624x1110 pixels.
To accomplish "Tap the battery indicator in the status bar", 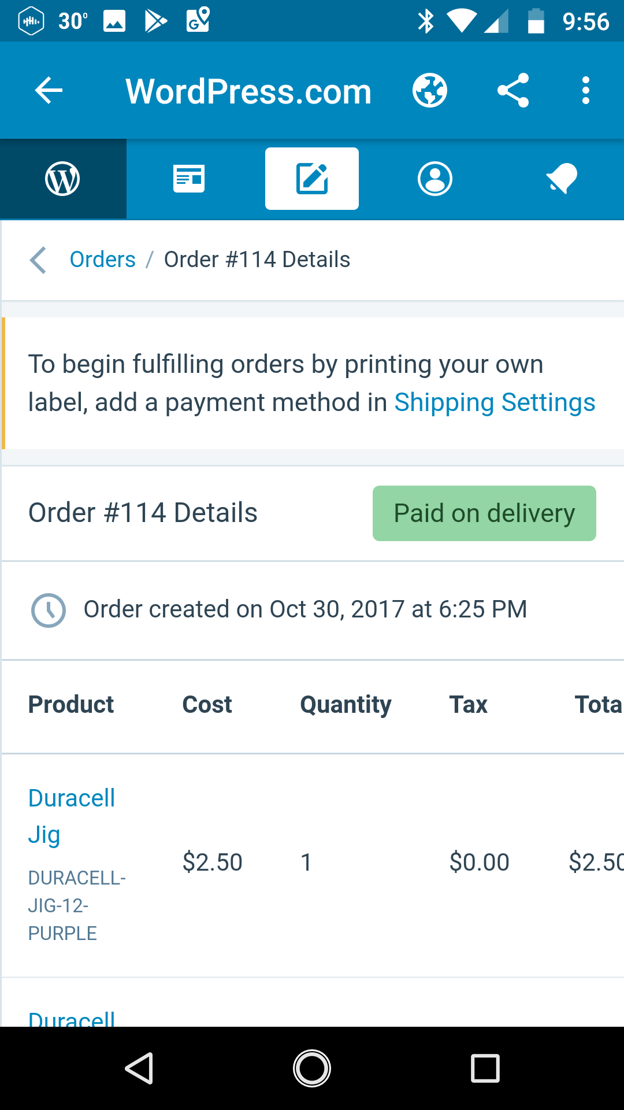I will pos(536,21).
